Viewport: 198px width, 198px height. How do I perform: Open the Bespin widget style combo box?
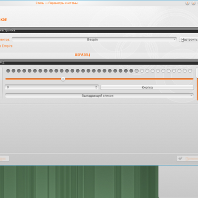coord(94,40)
